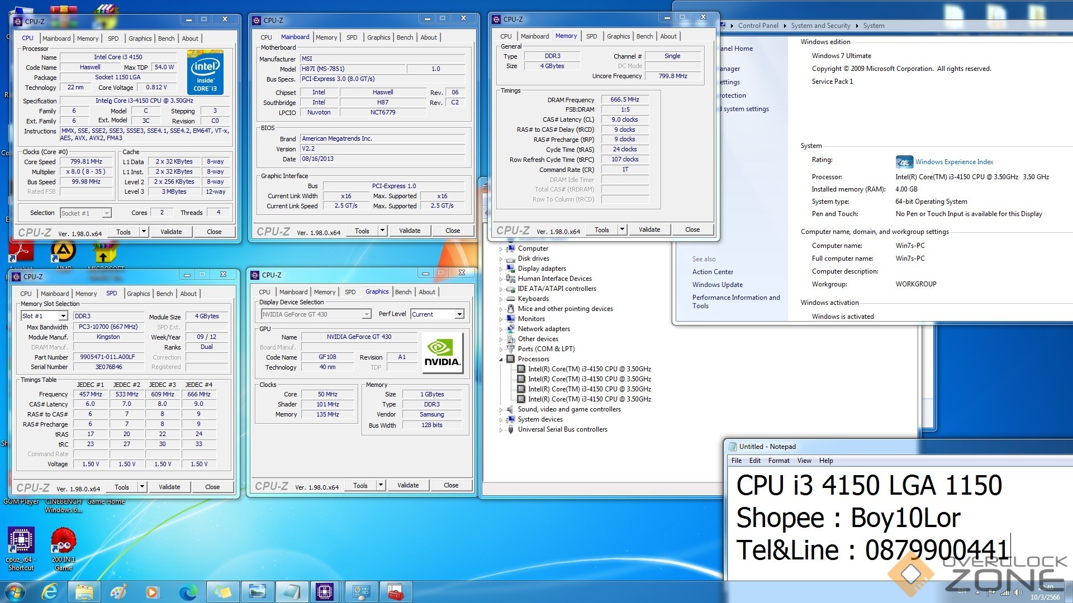Collapse the Processors node in Device Manager
The height and width of the screenshot is (603, 1073).
point(501,359)
